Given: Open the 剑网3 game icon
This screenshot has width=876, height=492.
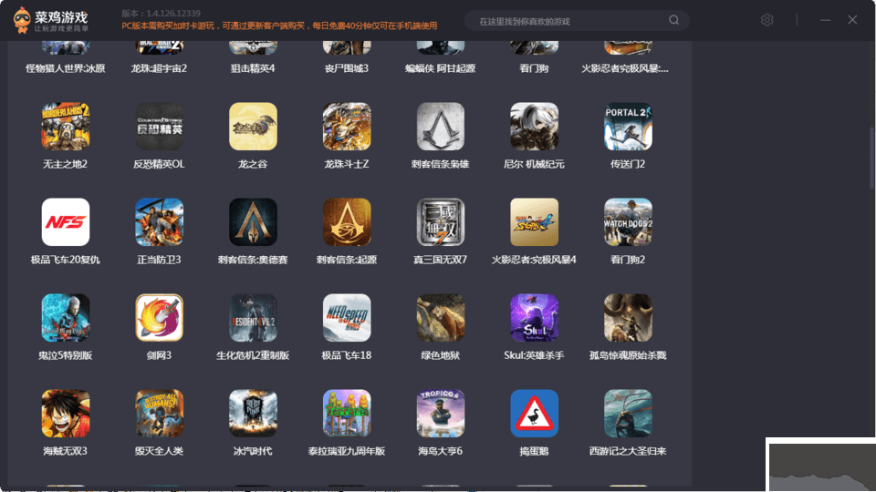Looking at the screenshot, I should (x=159, y=317).
